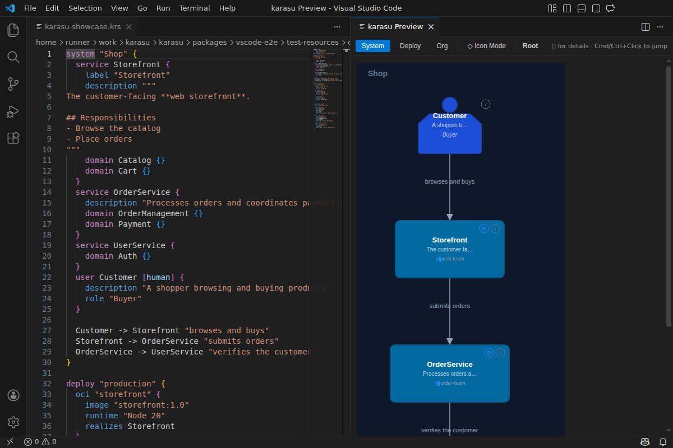Open the Search view in activity bar

point(13,57)
